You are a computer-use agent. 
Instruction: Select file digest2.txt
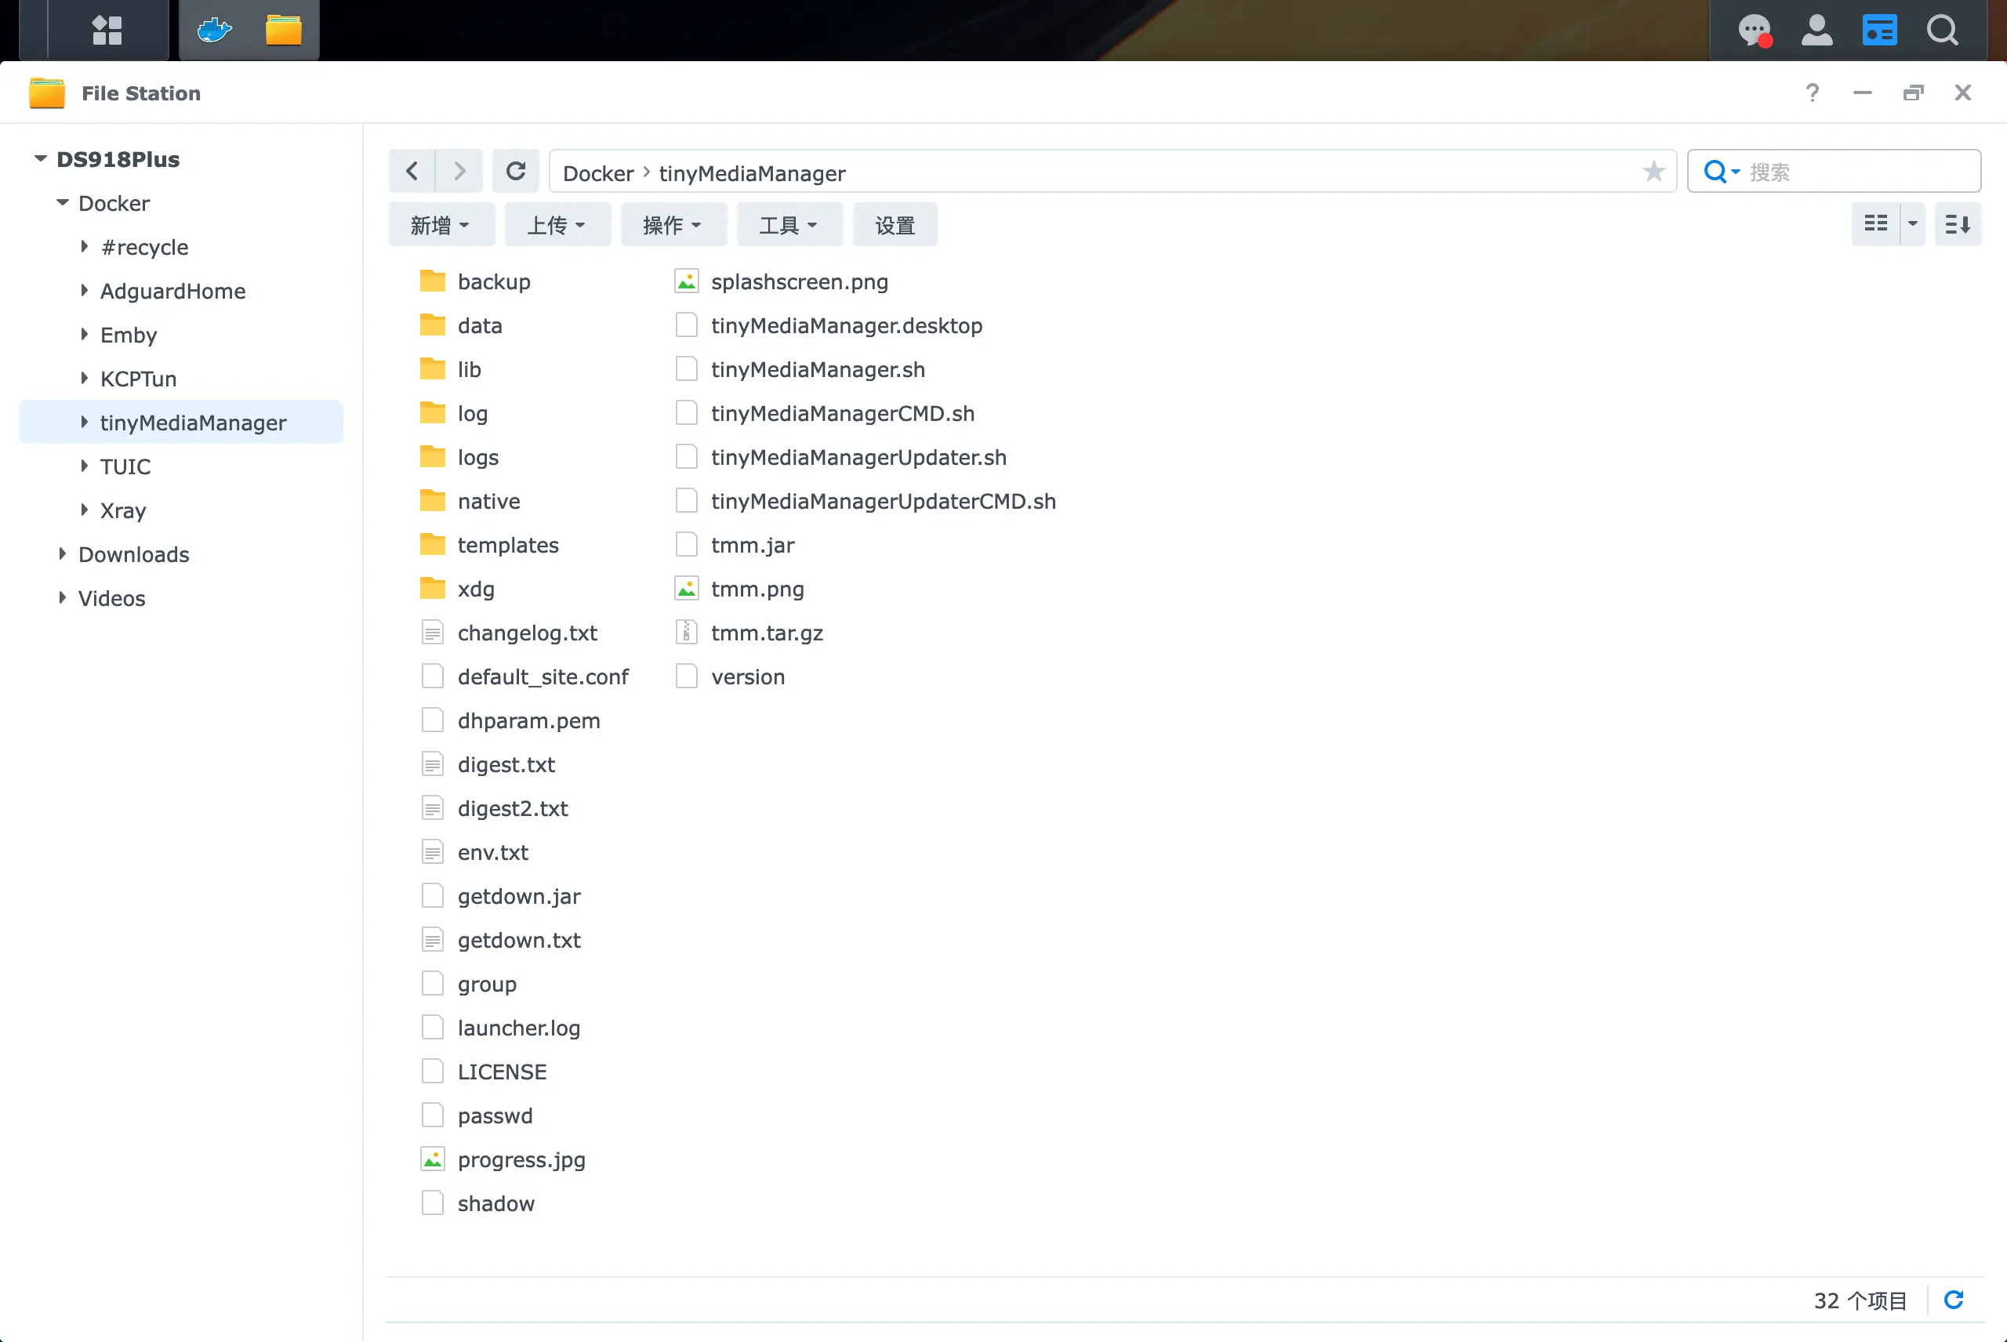[513, 809]
